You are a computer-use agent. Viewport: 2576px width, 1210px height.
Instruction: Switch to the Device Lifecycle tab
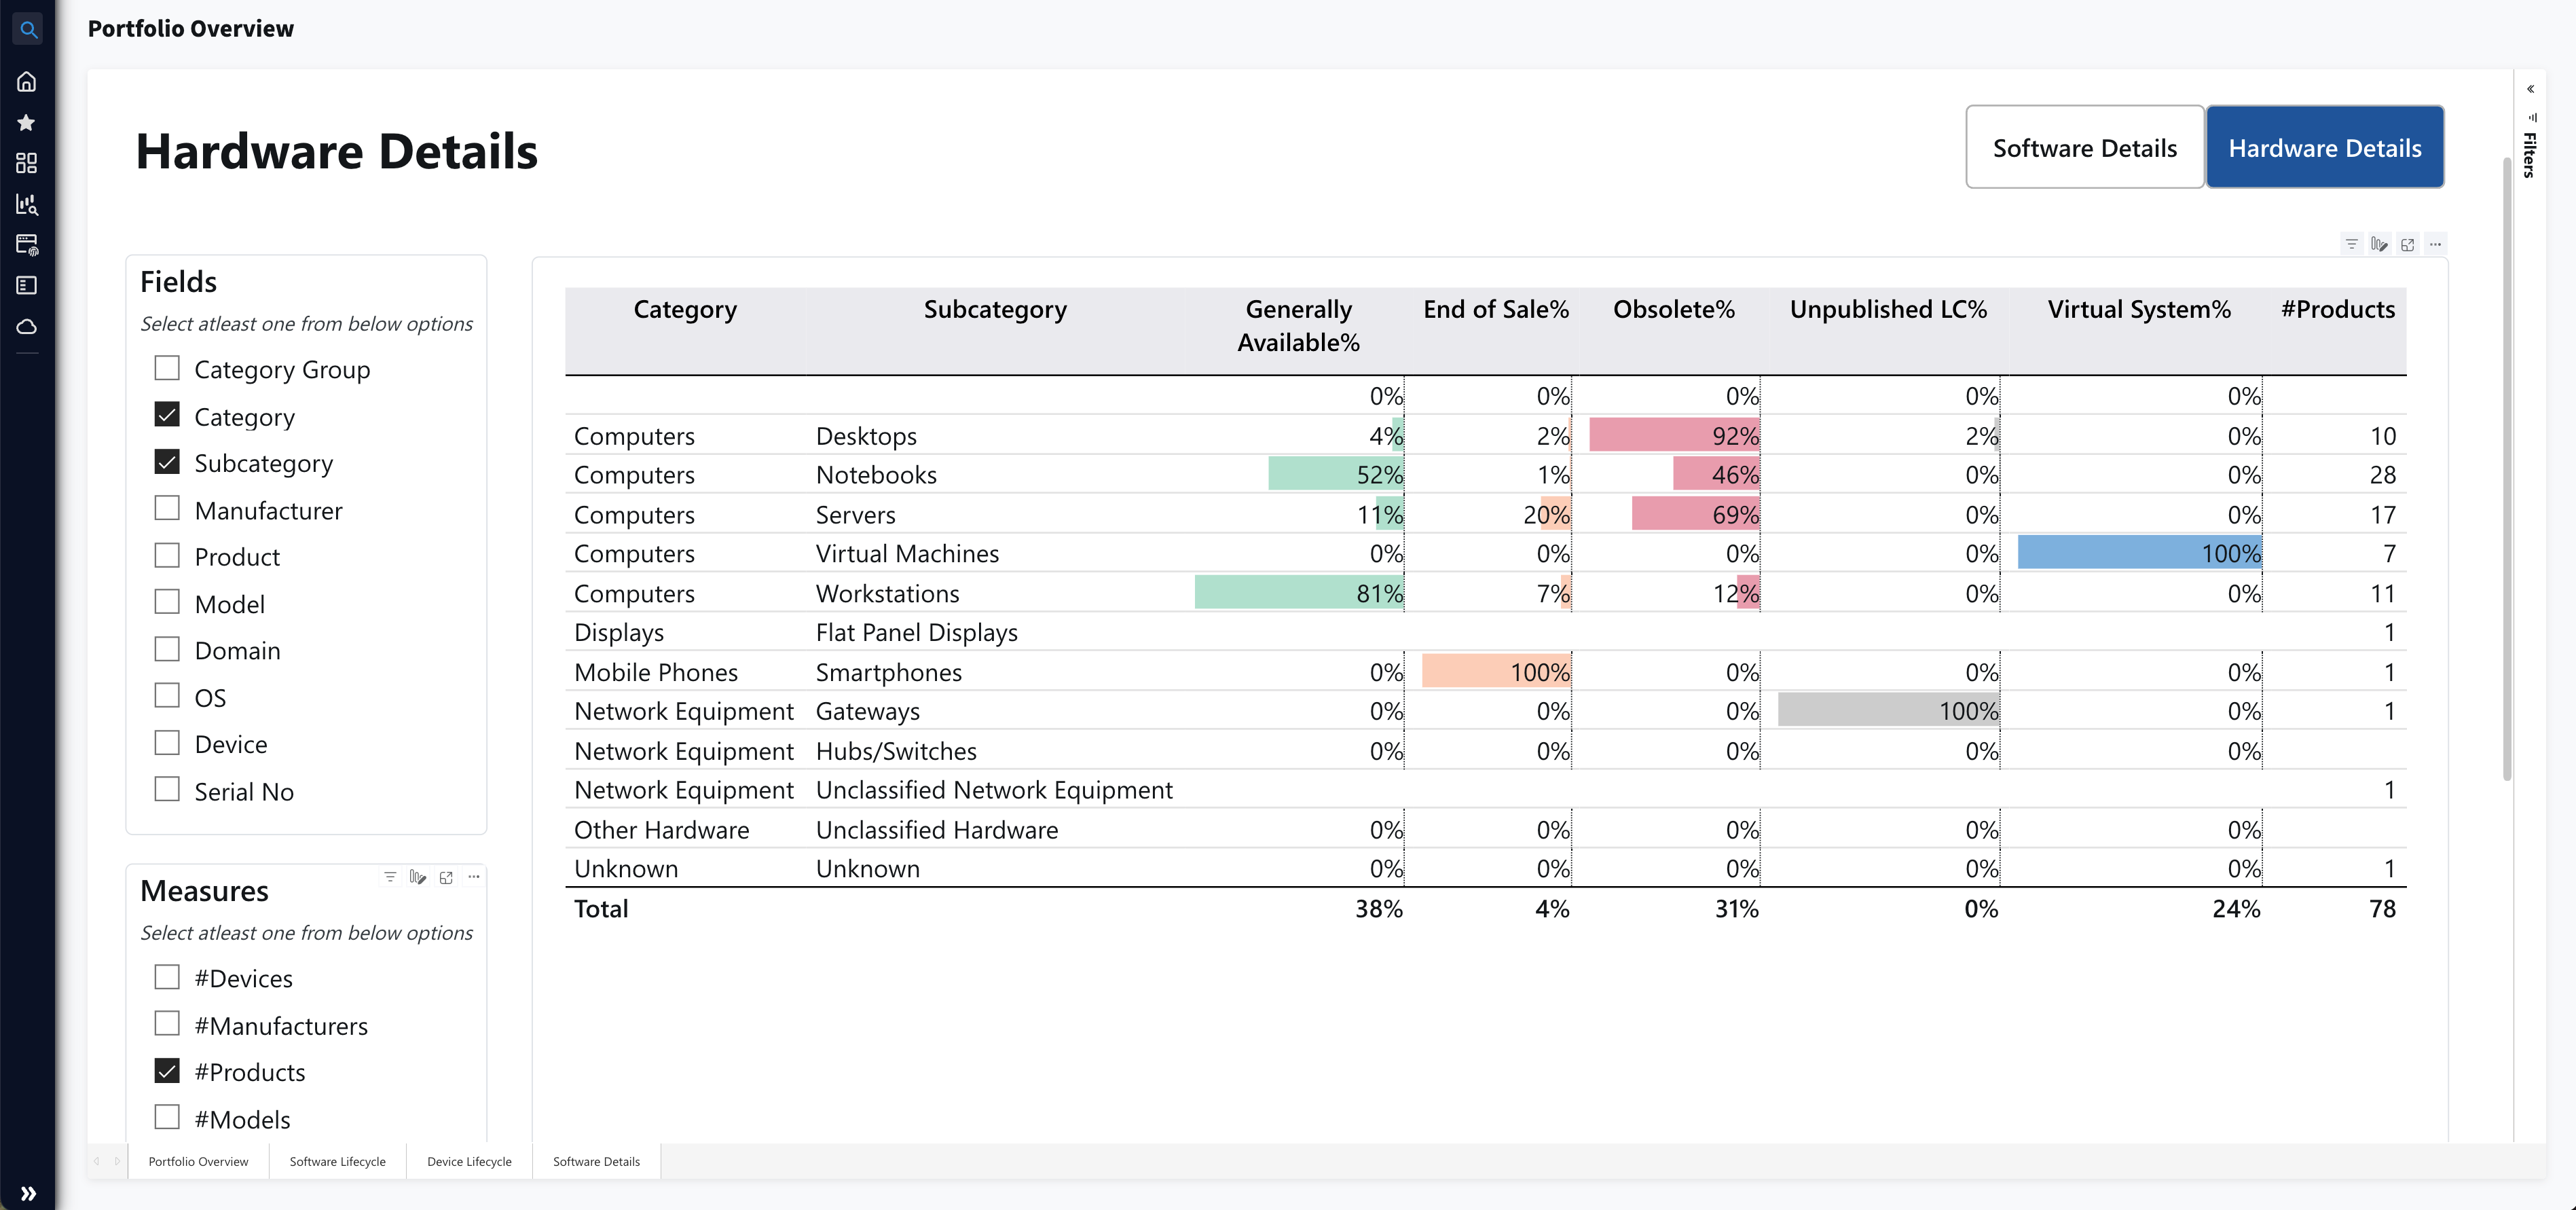(468, 1161)
